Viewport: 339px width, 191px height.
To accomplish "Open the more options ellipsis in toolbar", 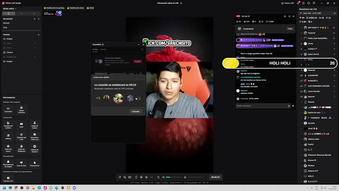I will point(151,177).
